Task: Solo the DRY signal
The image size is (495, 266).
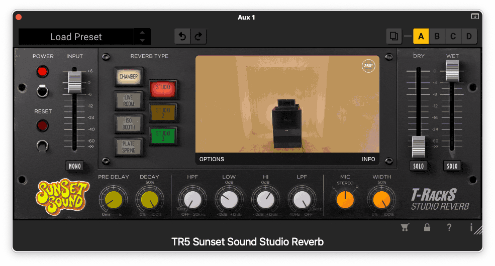Action: [x=418, y=166]
